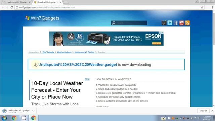View site information icon in address bar
215x121 pixels.
pyautogui.click(x=17, y=7)
